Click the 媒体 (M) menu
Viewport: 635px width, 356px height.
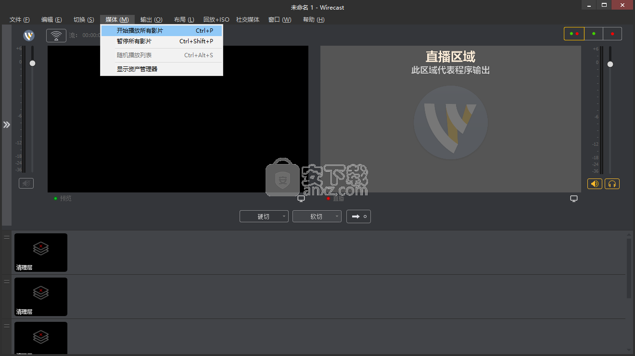click(117, 20)
